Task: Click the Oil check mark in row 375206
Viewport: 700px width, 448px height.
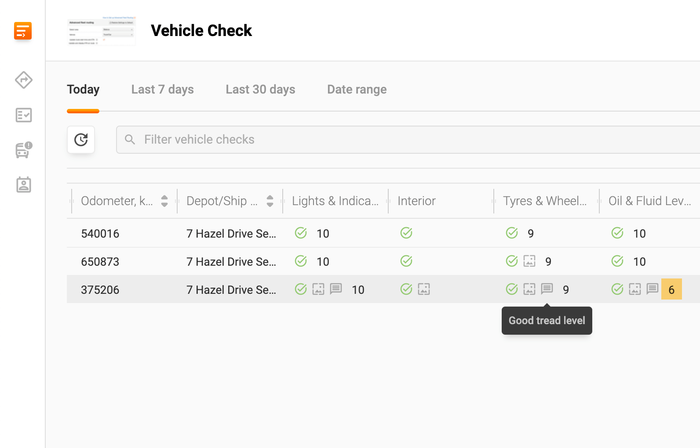Action: [x=617, y=289]
